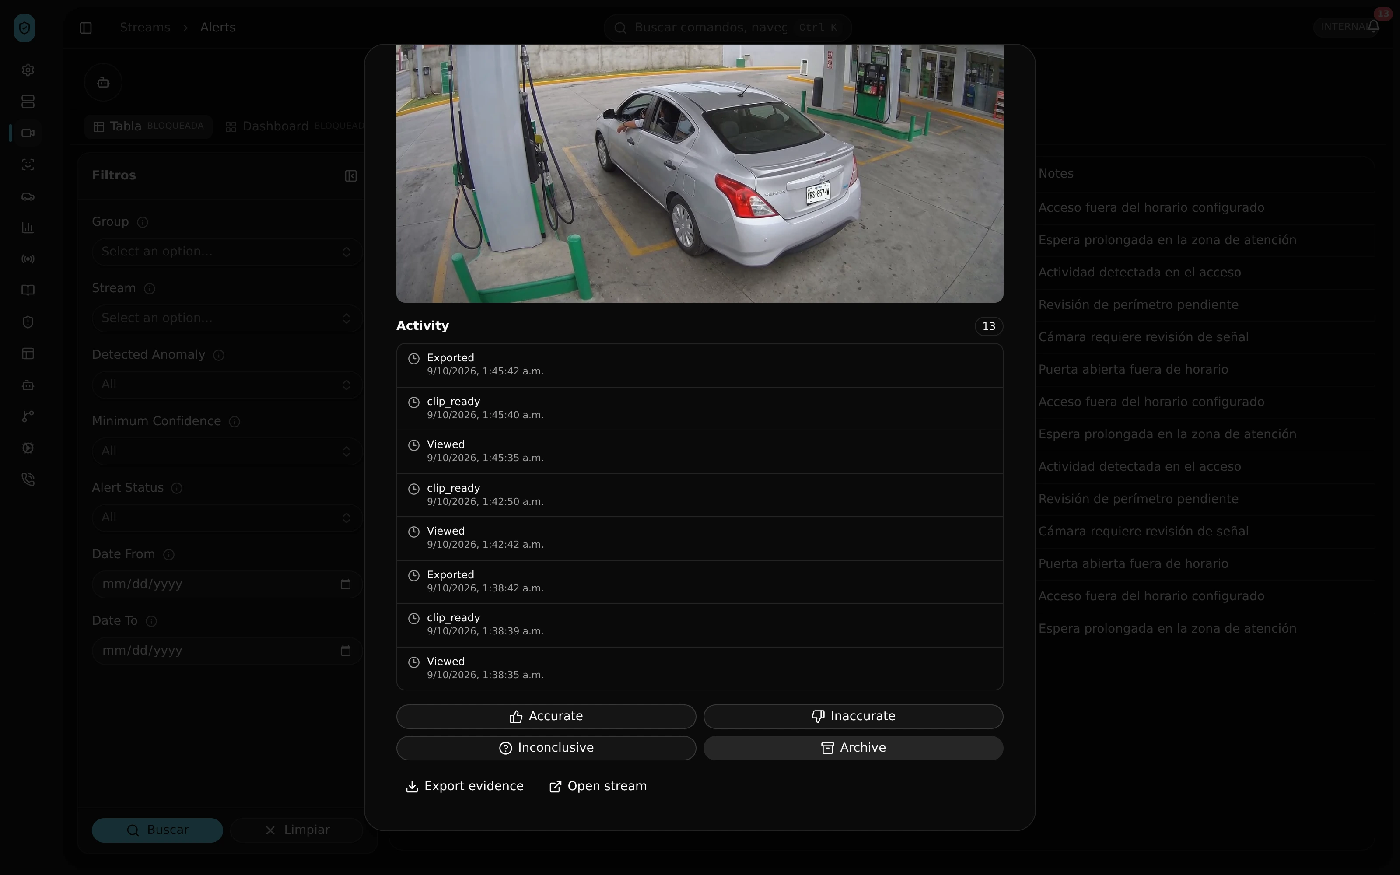Switch to the Tabla tab
This screenshot has width=1400, height=875.
[148, 127]
